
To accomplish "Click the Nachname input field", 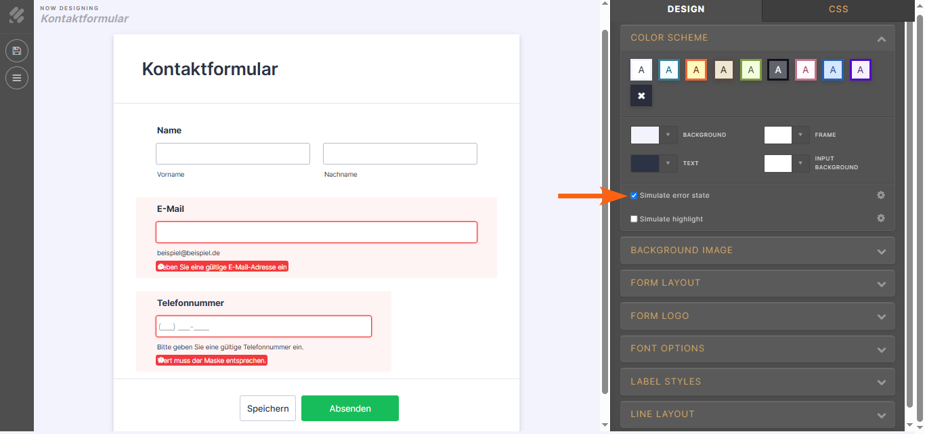I will (x=400, y=154).
